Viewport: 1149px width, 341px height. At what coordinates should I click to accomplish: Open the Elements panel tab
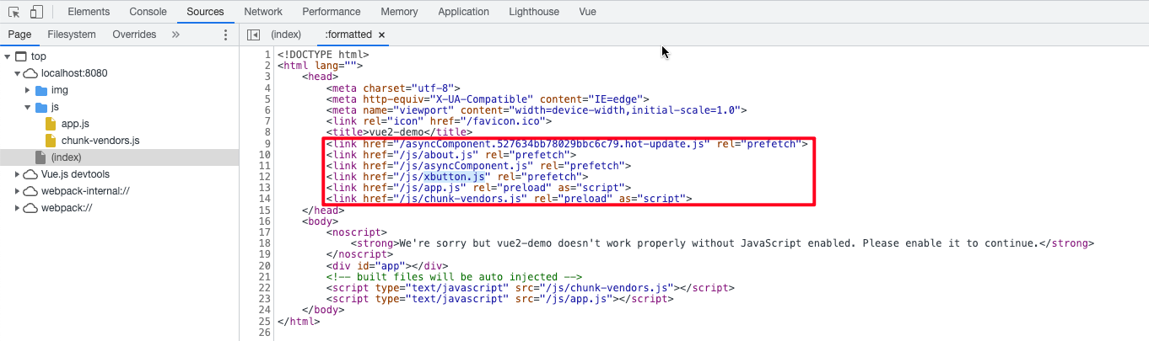88,12
